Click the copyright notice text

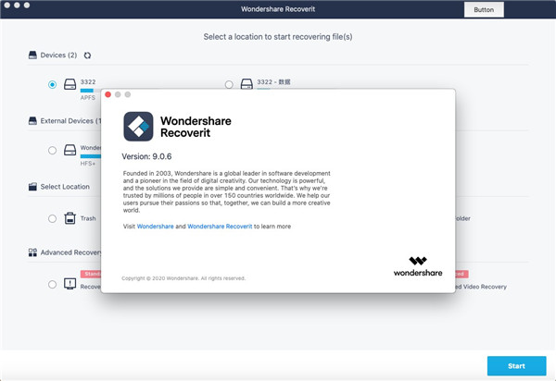[x=183, y=278]
